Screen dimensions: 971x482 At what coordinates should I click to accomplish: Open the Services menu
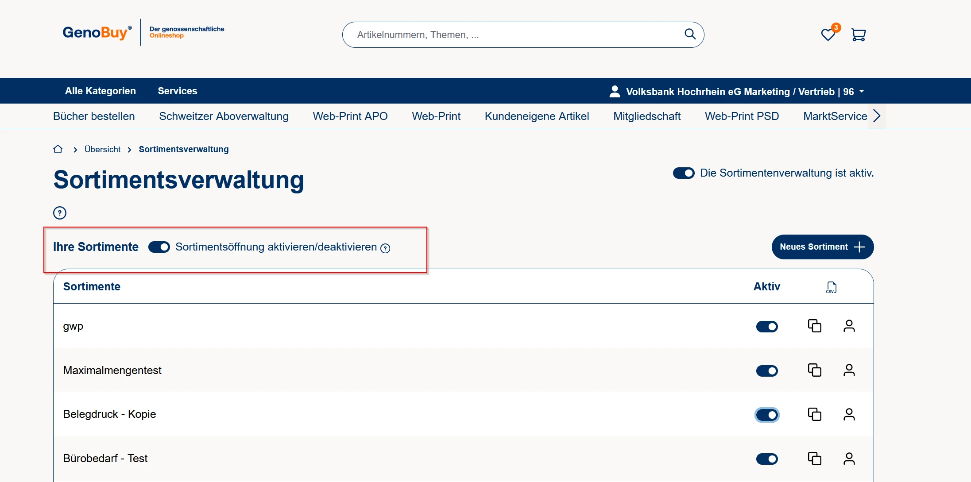178,91
